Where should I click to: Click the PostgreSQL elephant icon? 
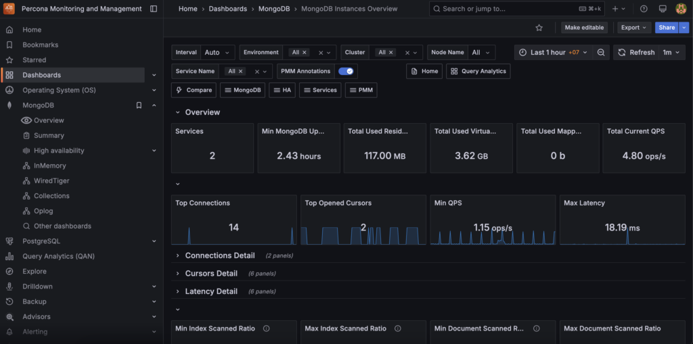(9, 241)
